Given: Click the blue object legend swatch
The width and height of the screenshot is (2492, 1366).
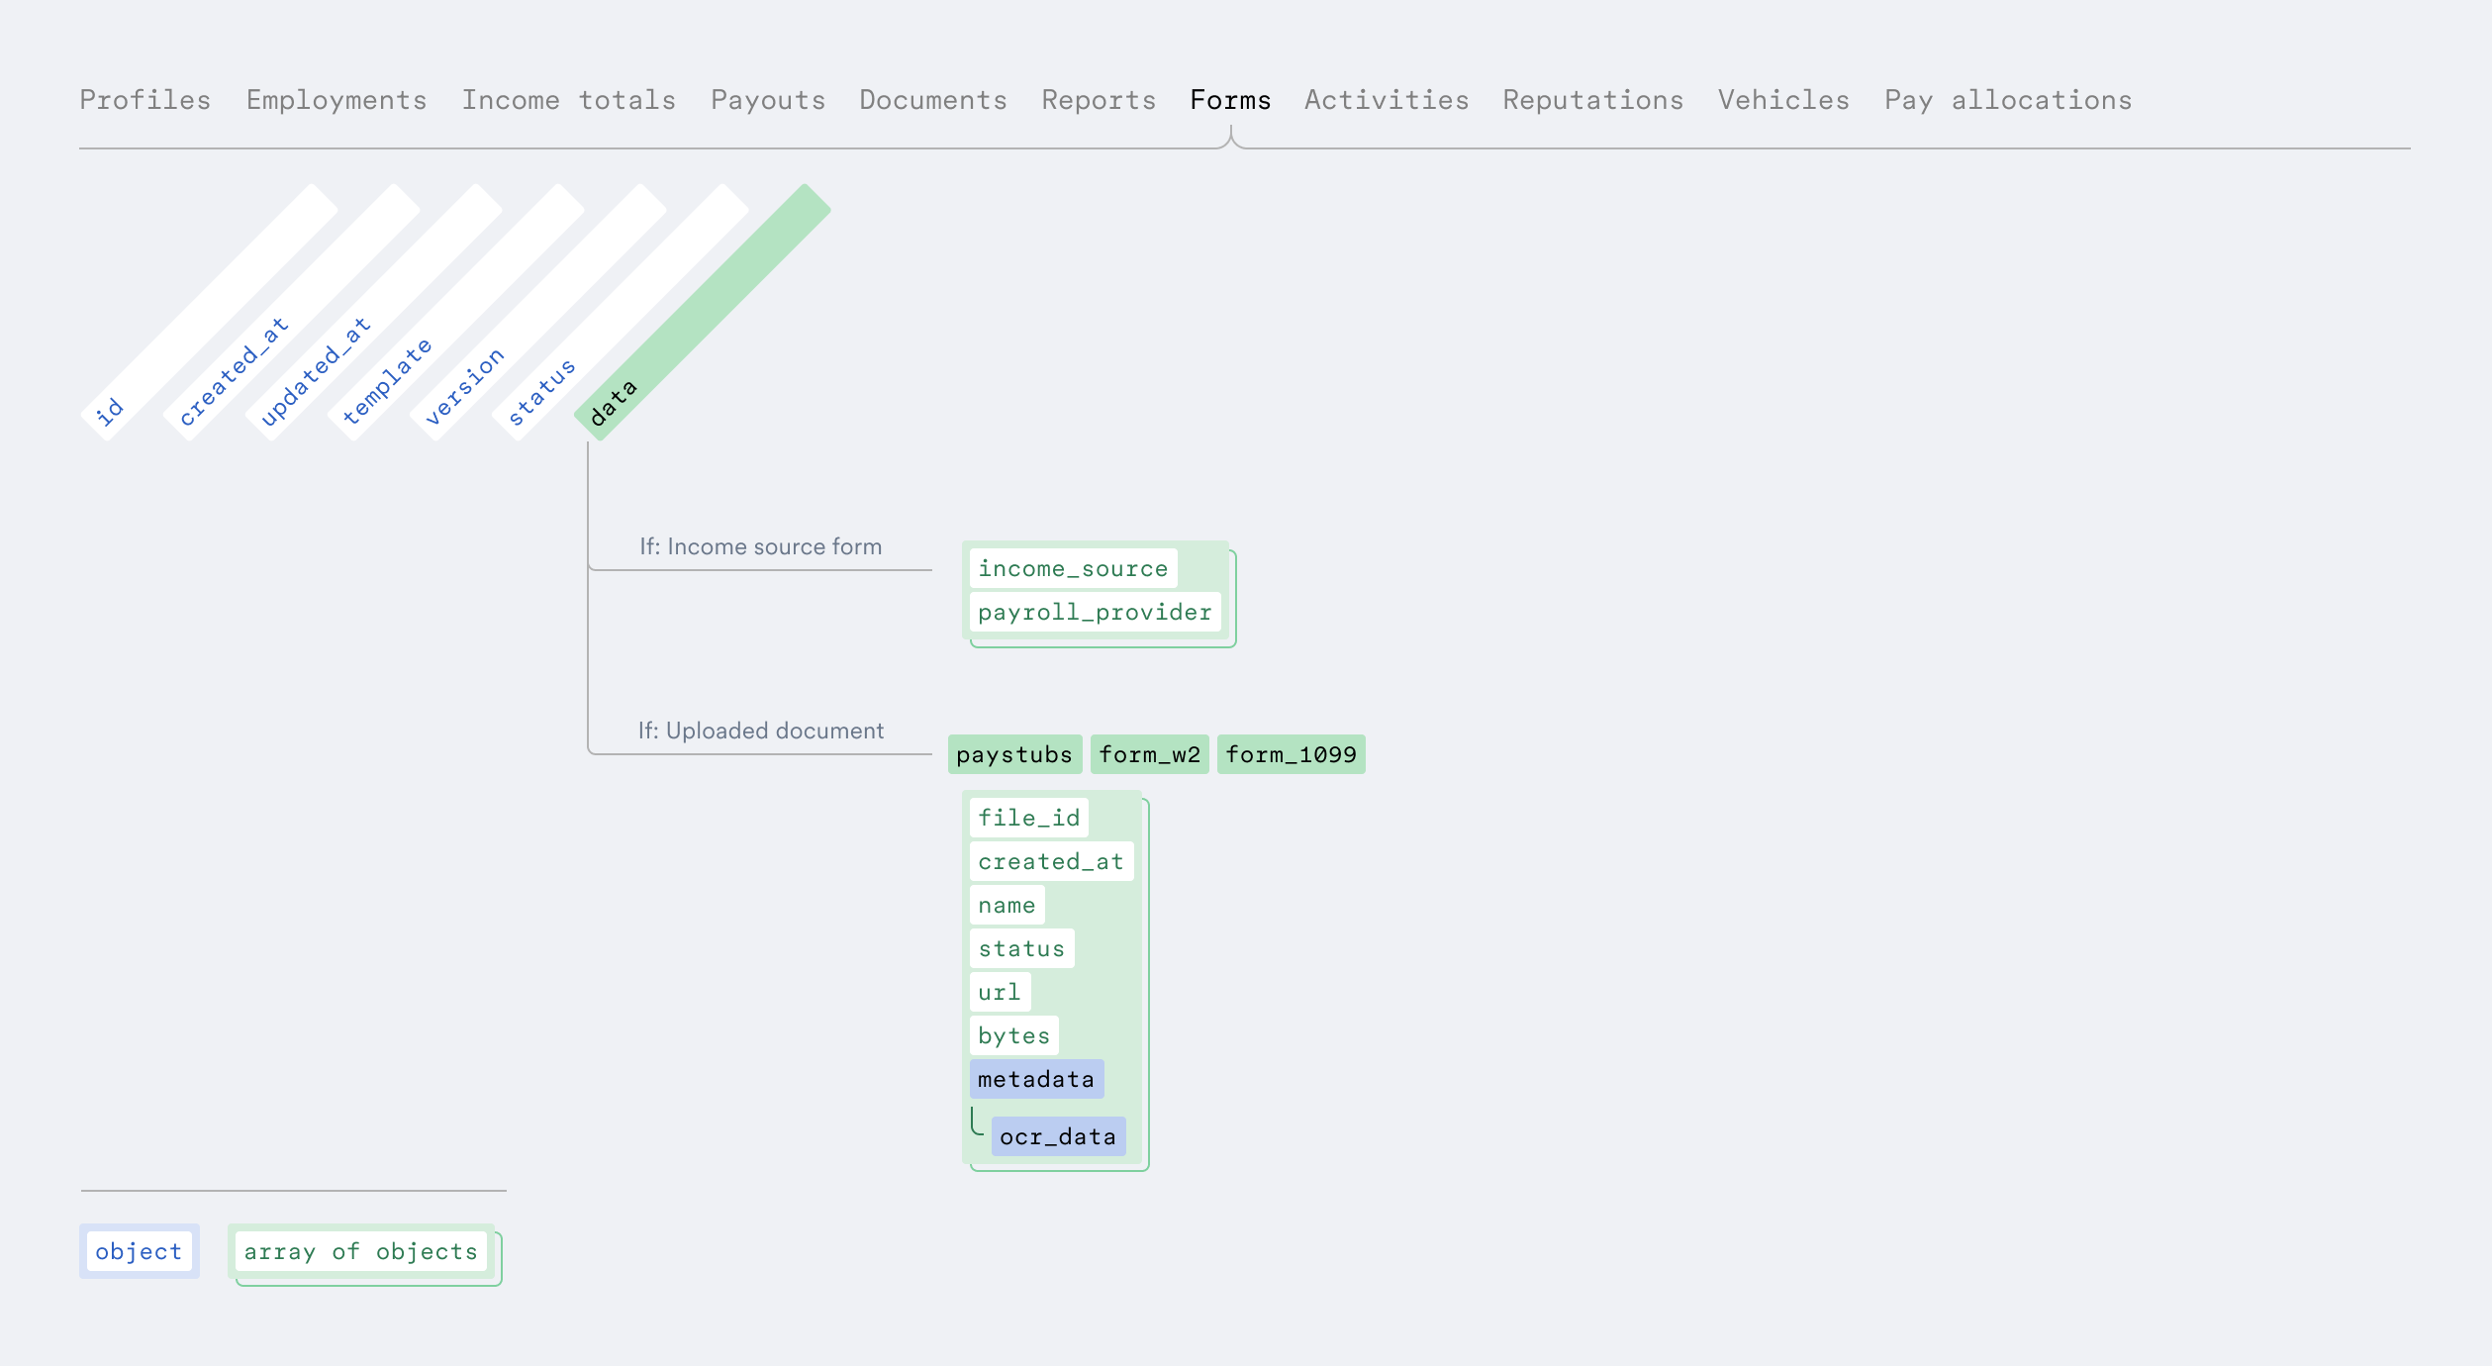Looking at the screenshot, I should point(139,1251).
